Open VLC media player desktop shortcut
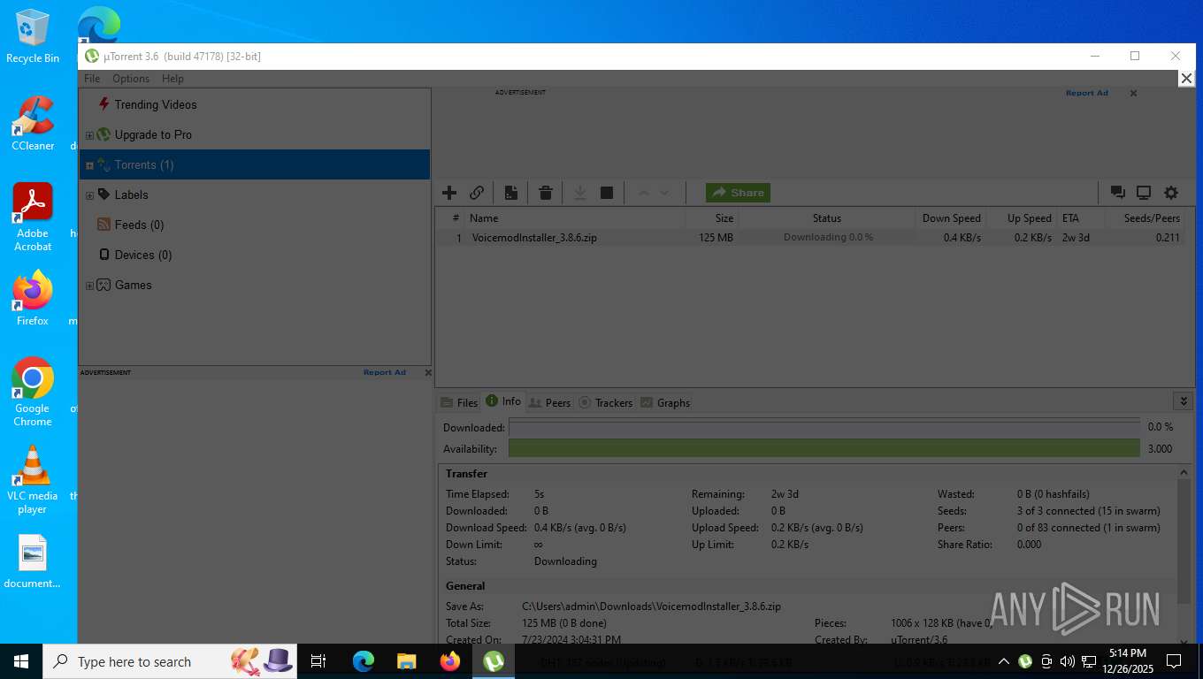The image size is (1203, 679). point(33,480)
